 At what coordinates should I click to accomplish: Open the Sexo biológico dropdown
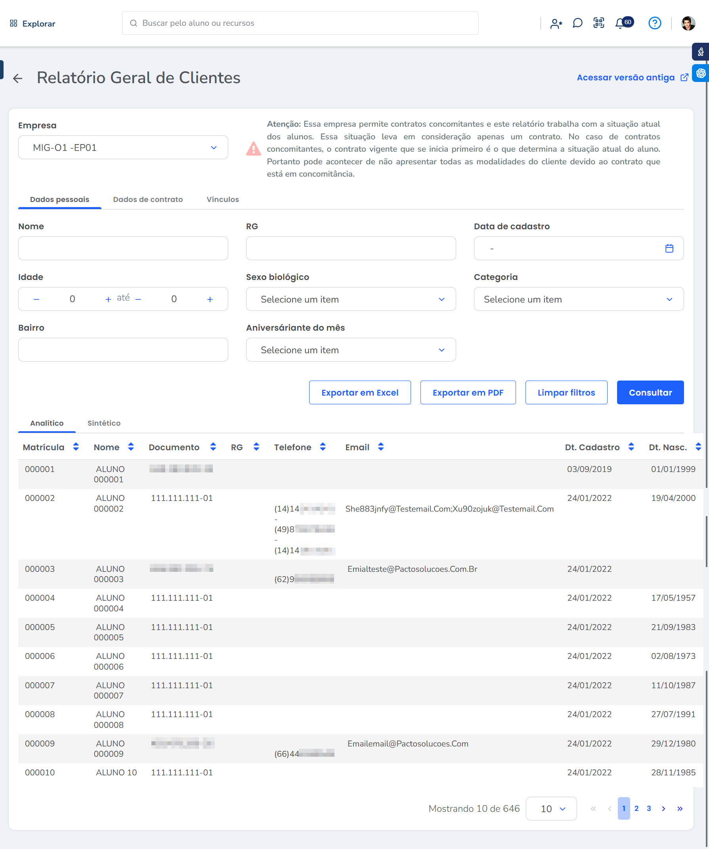click(350, 299)
